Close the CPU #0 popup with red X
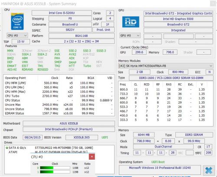The height and width of the screenshot is (177, 217). [x=92, y=157]
